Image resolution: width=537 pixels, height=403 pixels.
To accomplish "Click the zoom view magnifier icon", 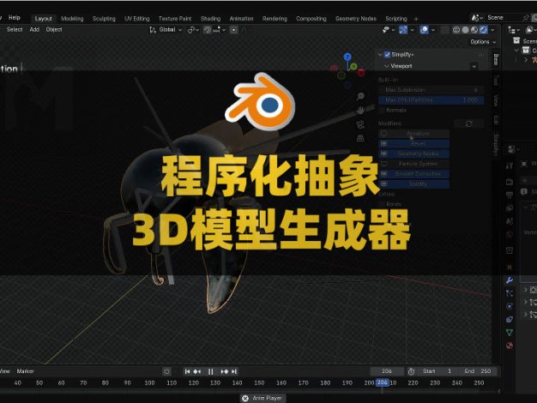I will [x=360, y=96].
